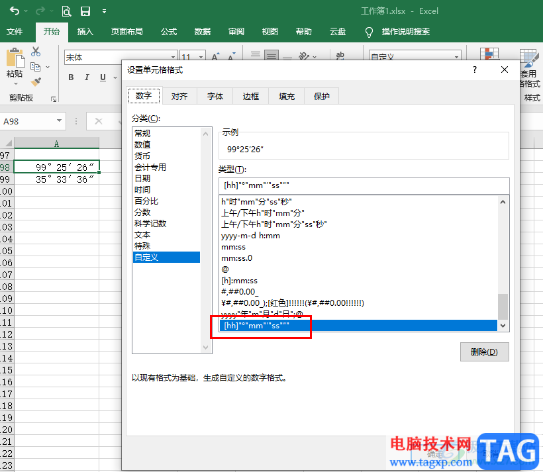This screenshot has width=543, height=472.
Task: Switch to the 数据 ribbon tab
Action: (203, 32)
